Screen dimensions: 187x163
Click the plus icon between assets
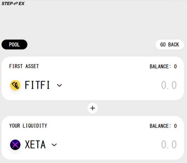tap(92, 108)
